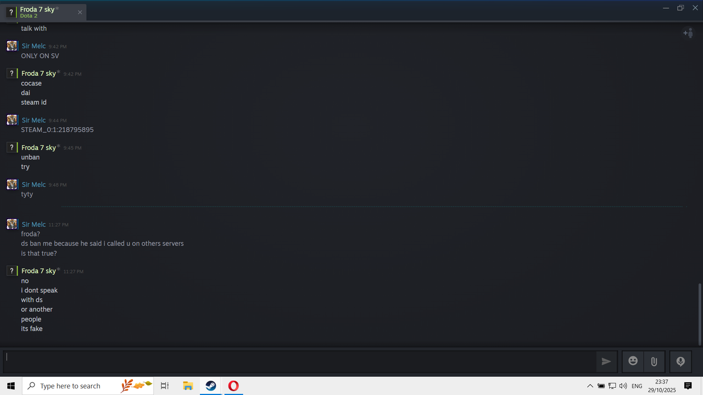Open Sir Melc name at 11:27 PM message
703x395 pixels.
(x=34, y=224)
